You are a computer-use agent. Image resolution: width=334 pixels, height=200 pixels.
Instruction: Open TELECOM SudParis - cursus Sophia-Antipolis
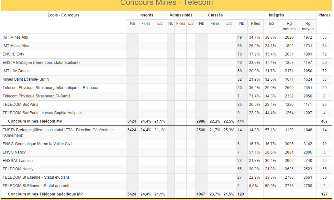pyautogui.click(x=42, y=113)
